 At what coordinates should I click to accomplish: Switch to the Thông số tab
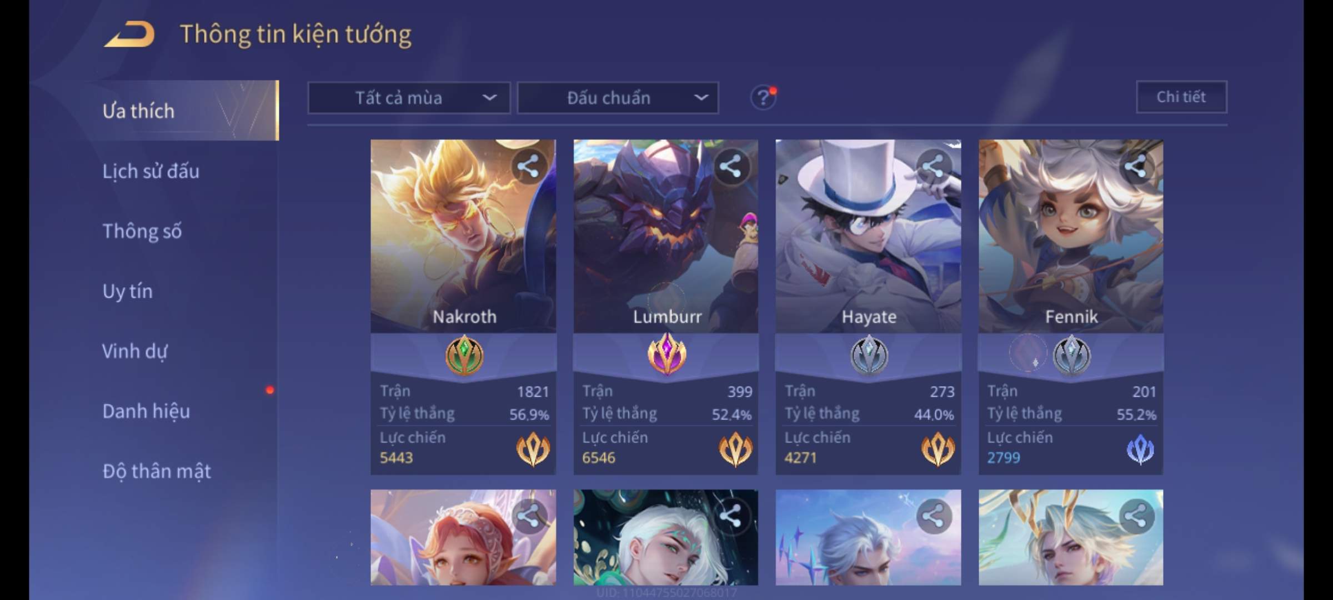142,231
